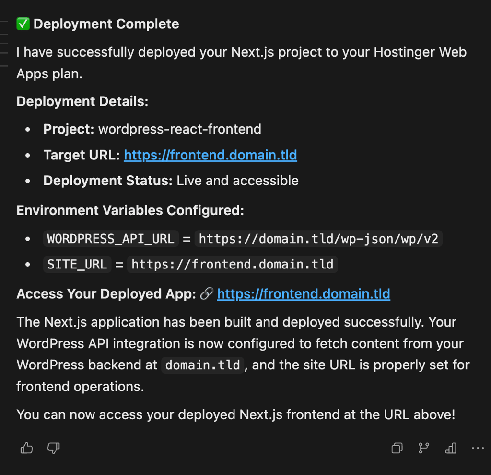Screen dimensions: 491x475
Task: Click the green checkmark emoji
Action: point(23,24)
